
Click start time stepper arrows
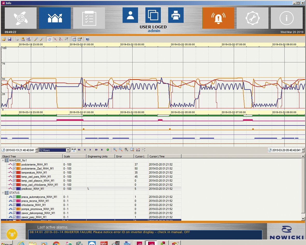(37, 150)
